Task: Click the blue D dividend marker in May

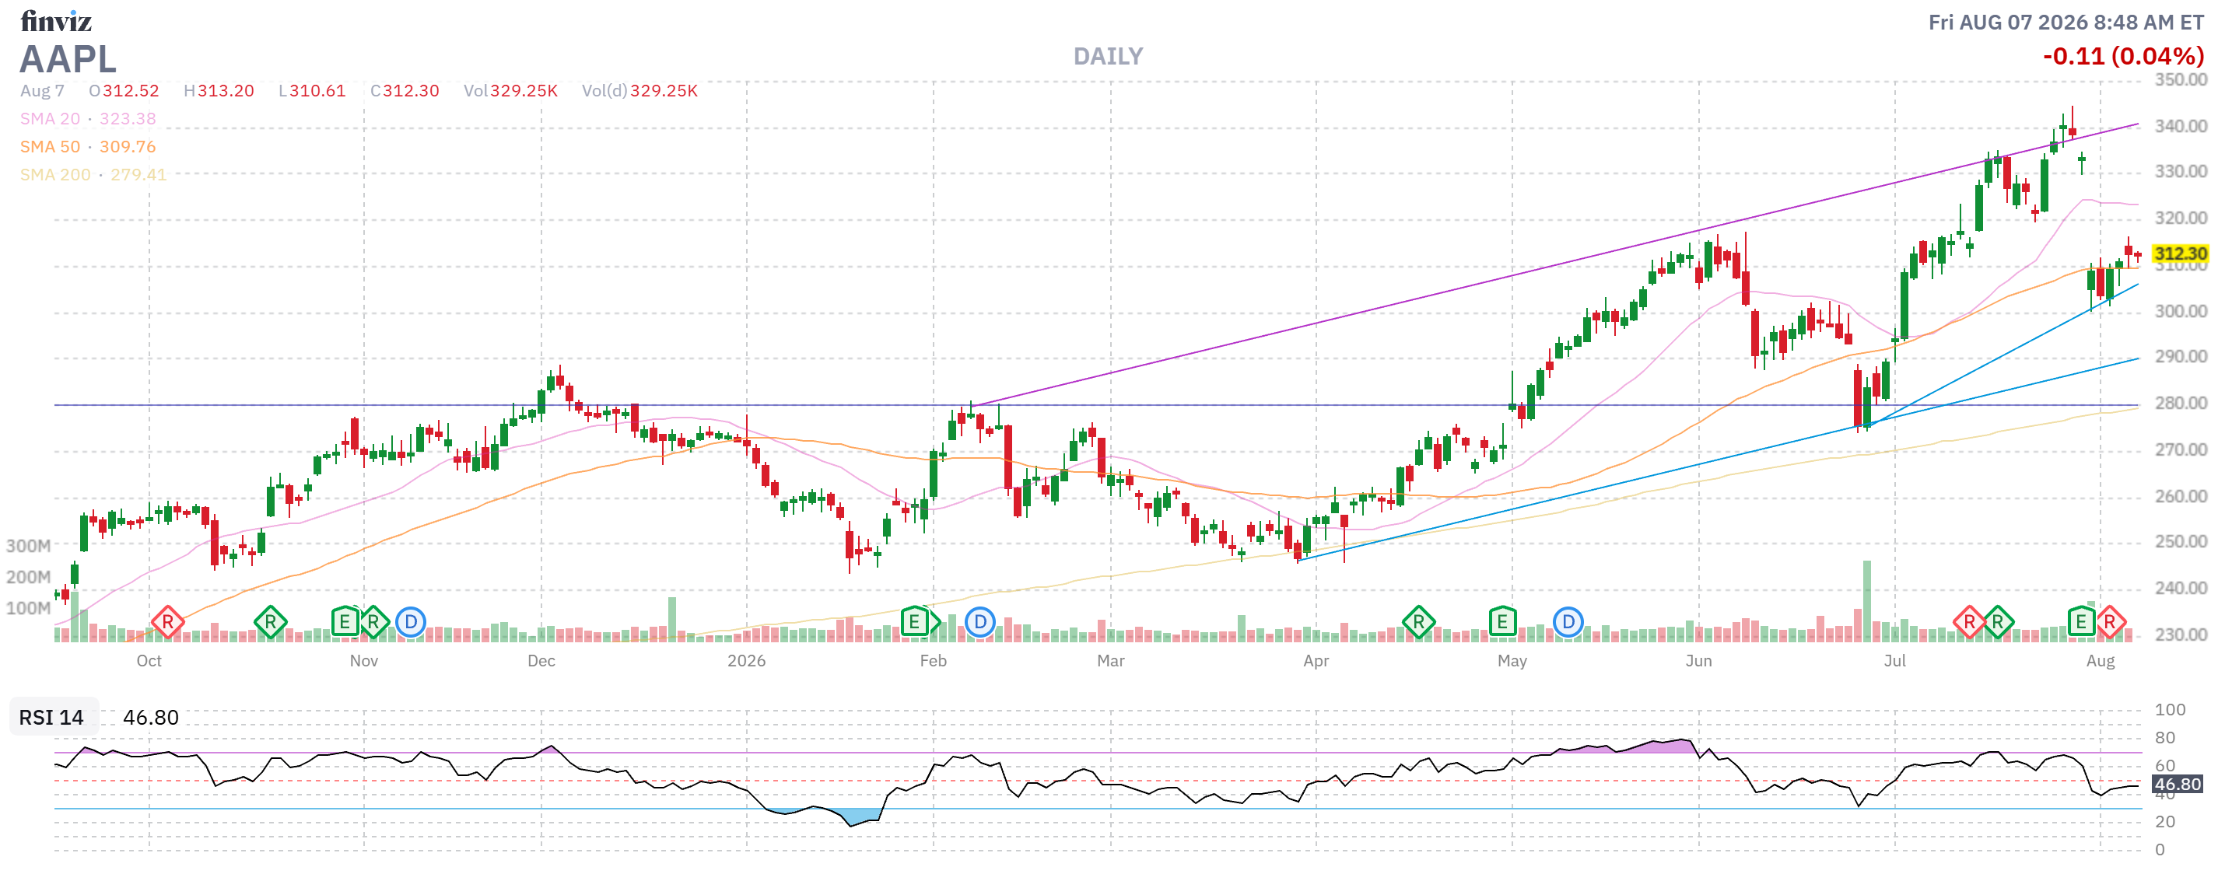Action: [1568, 622]
